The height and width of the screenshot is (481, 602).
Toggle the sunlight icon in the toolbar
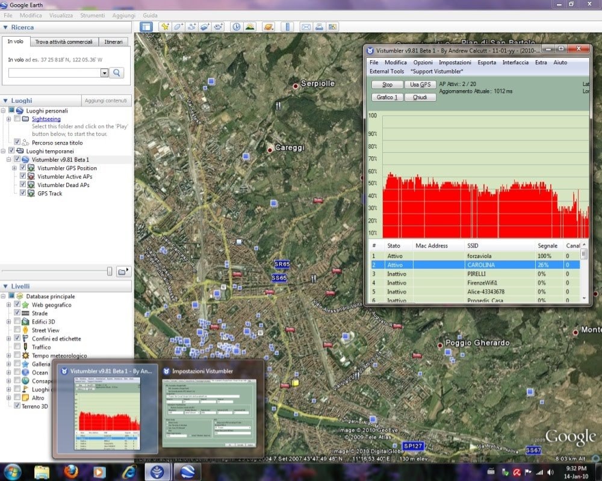coord(249,26)
